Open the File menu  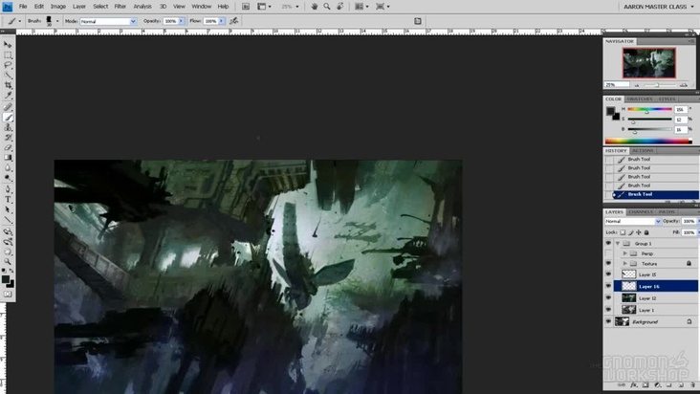click(23, 7)
